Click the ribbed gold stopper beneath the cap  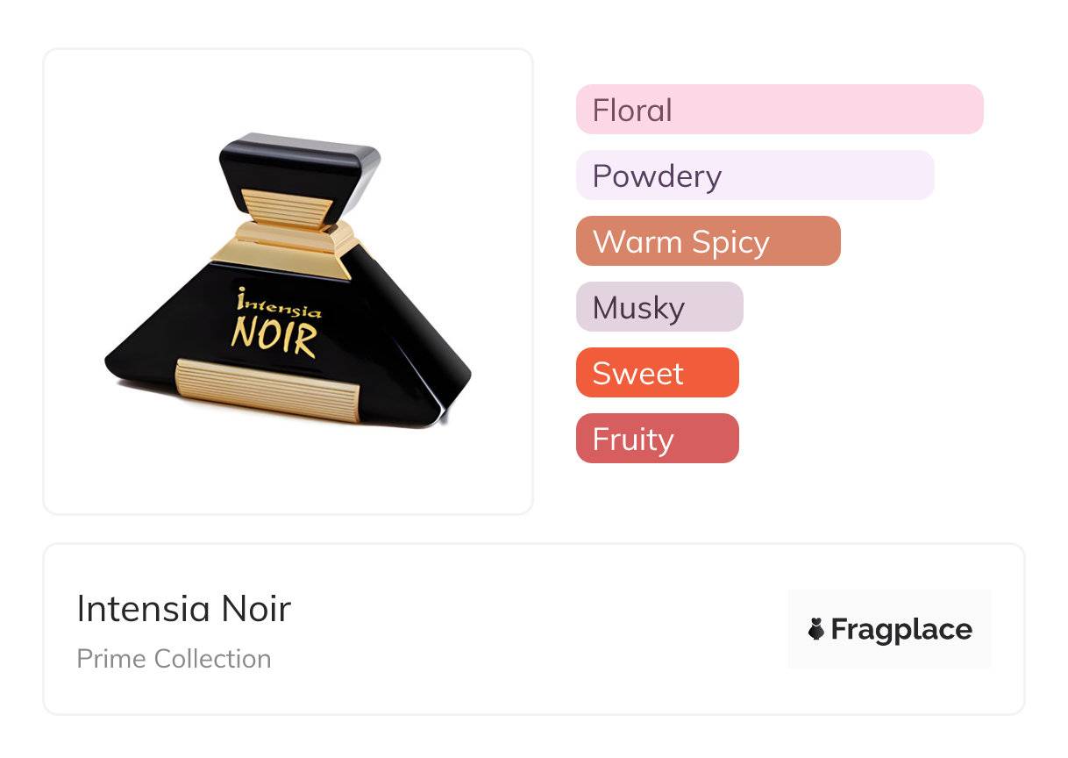(x=286, y=207)
